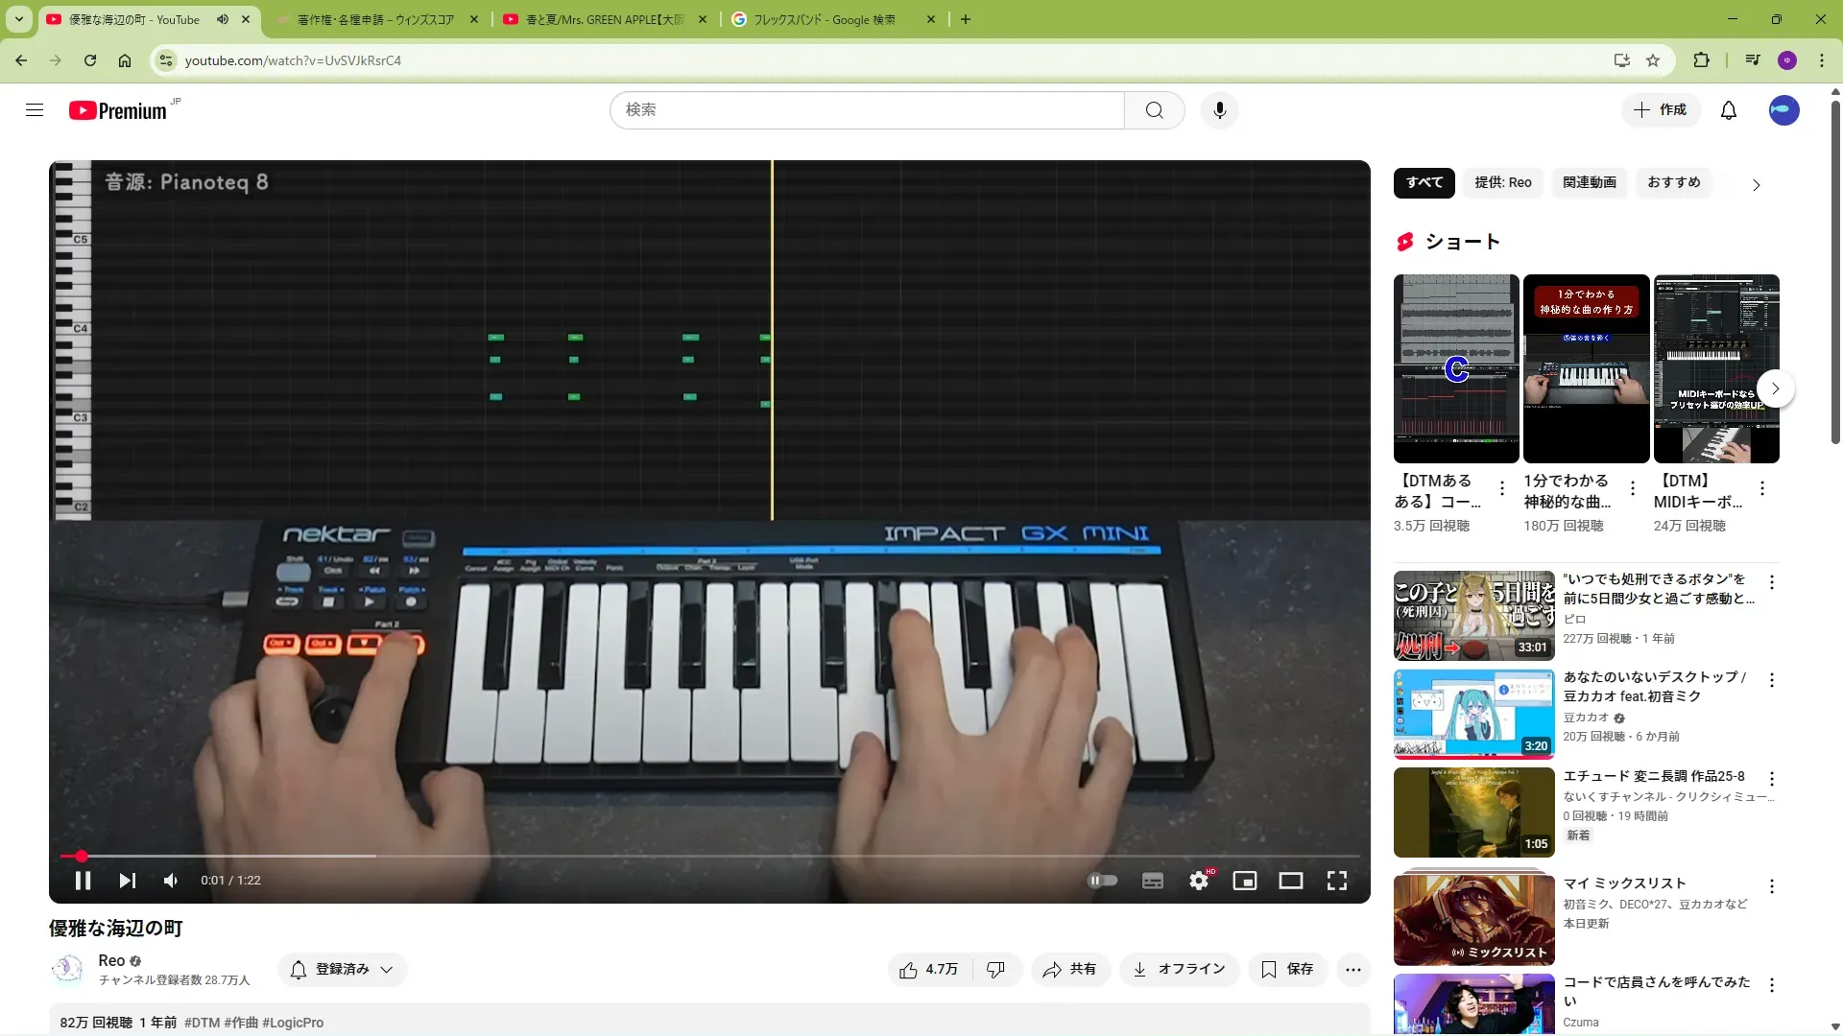Image resolution: width=1843 pixels, height=1036 pixels.
Task: Toggle the autoplay switch
Action: pos(1102,881)
